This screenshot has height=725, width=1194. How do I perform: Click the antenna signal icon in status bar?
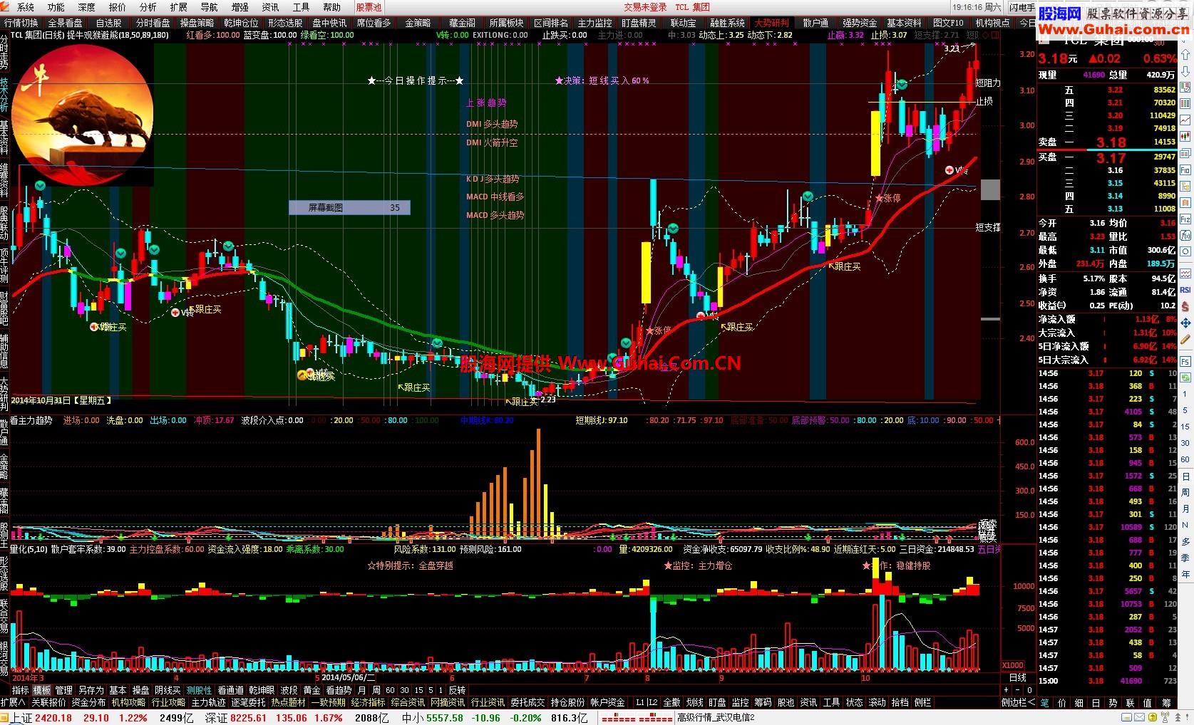[x=1165, y=717]
